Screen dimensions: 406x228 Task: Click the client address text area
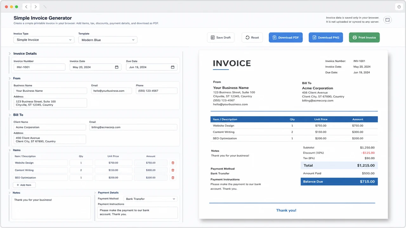pos(49,140)
